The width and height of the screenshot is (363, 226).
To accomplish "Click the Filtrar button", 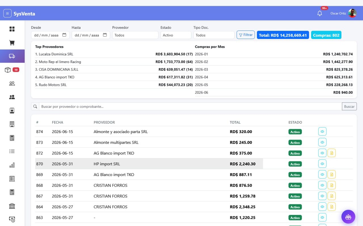I will coord(246,35).
